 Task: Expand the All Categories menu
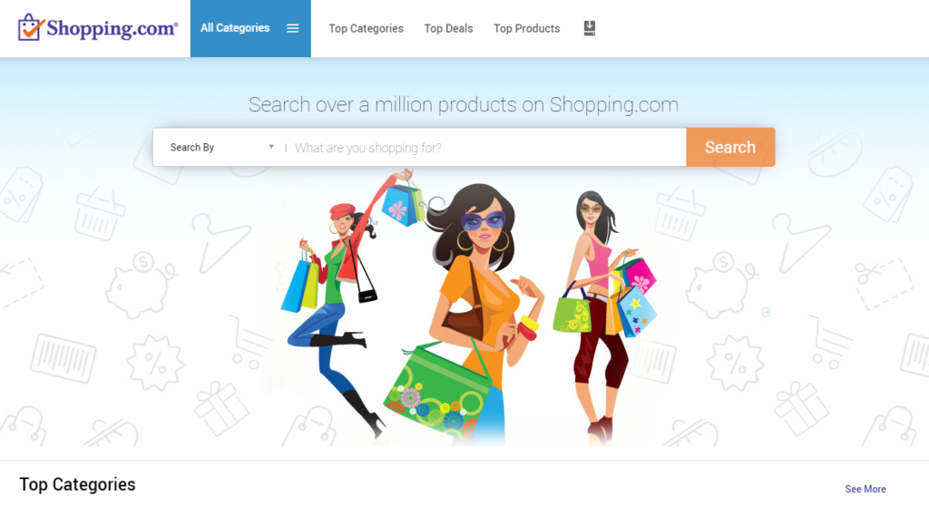[250, 28]
